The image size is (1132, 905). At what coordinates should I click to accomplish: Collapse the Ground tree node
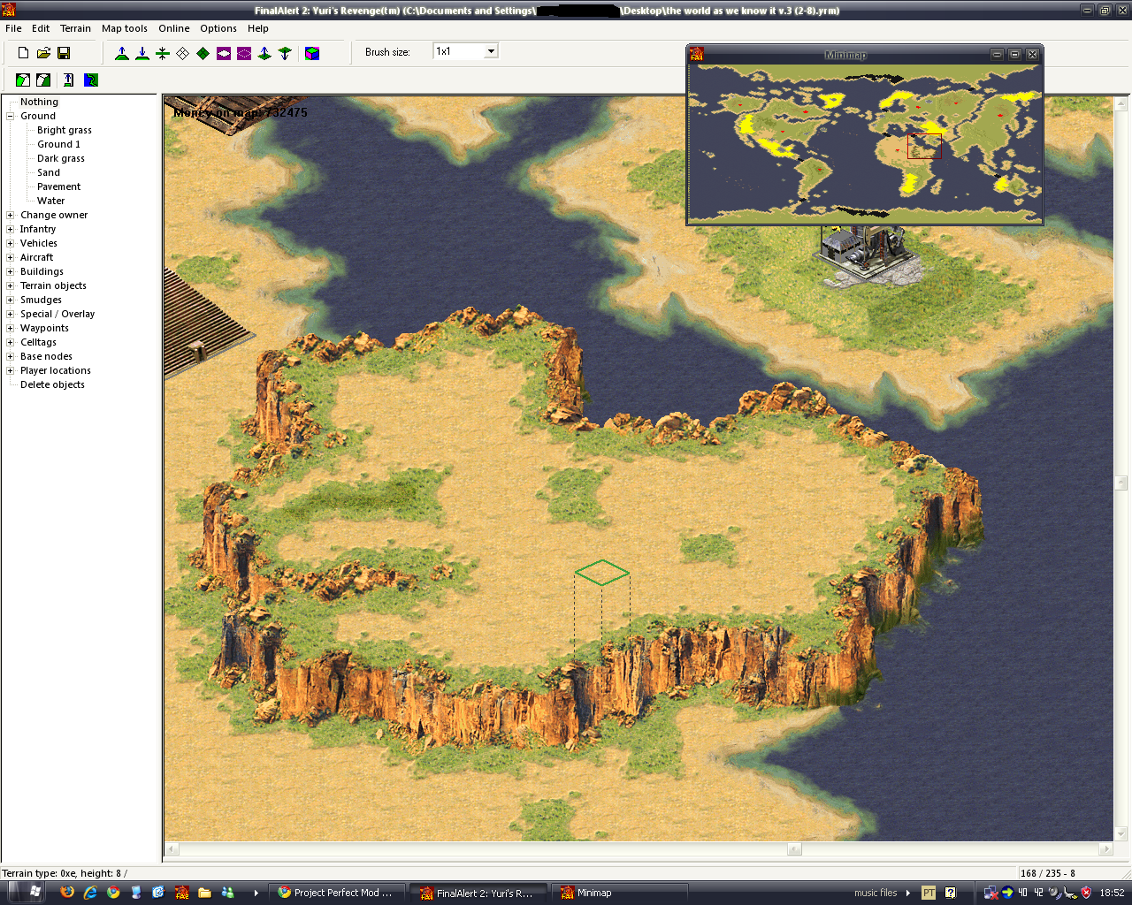11,116
